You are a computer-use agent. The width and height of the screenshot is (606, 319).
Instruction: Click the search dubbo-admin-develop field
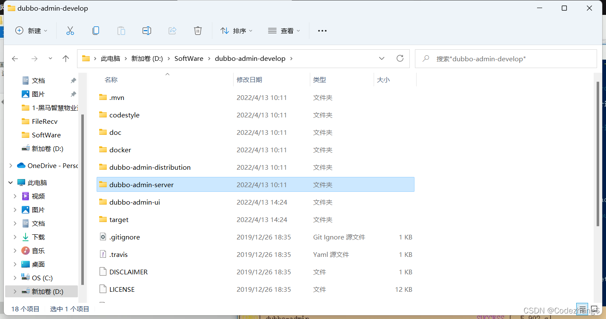506,59
